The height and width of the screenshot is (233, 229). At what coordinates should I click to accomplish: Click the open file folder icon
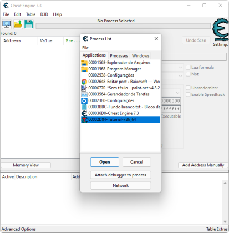(x=18, y=24)
